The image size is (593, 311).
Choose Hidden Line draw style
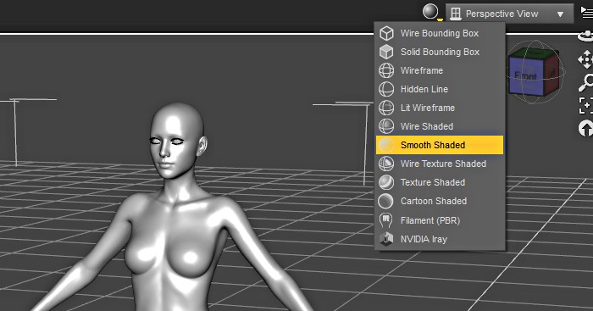pos(440,89)
